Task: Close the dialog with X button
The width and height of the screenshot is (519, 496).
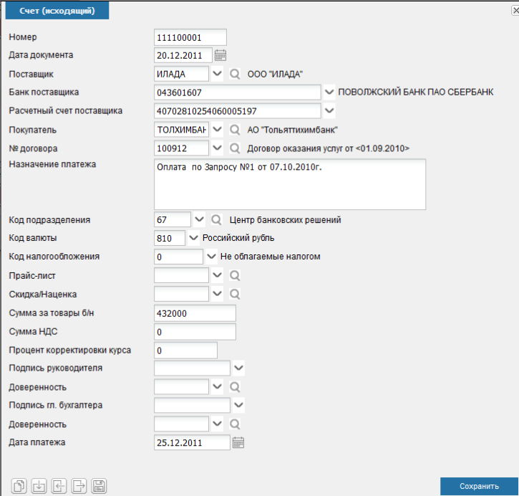Action: 515,11
